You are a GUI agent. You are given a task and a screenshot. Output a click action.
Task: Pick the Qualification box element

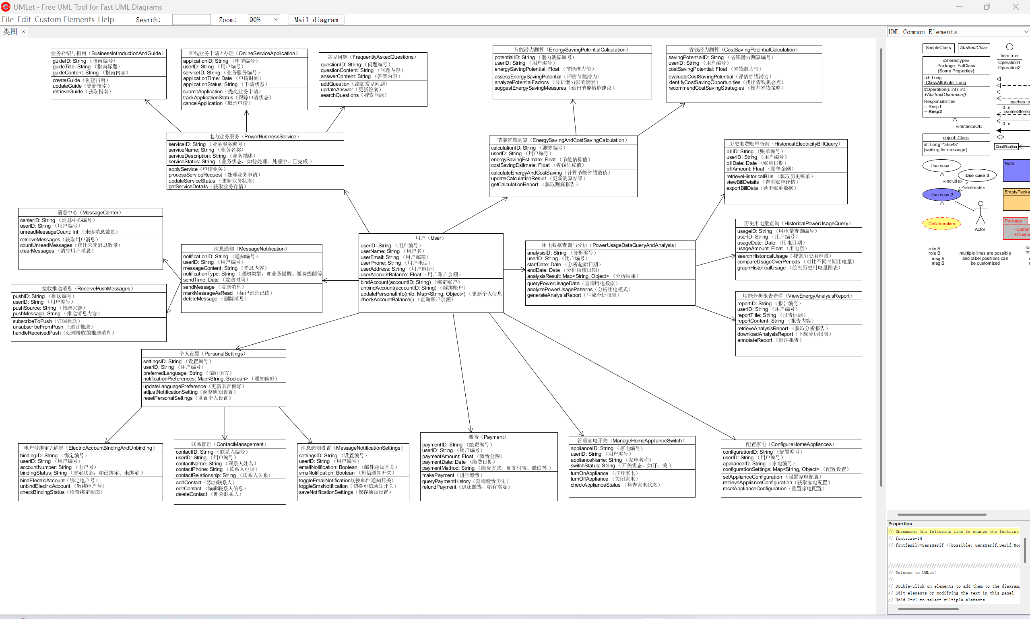tap(1006, 146)
